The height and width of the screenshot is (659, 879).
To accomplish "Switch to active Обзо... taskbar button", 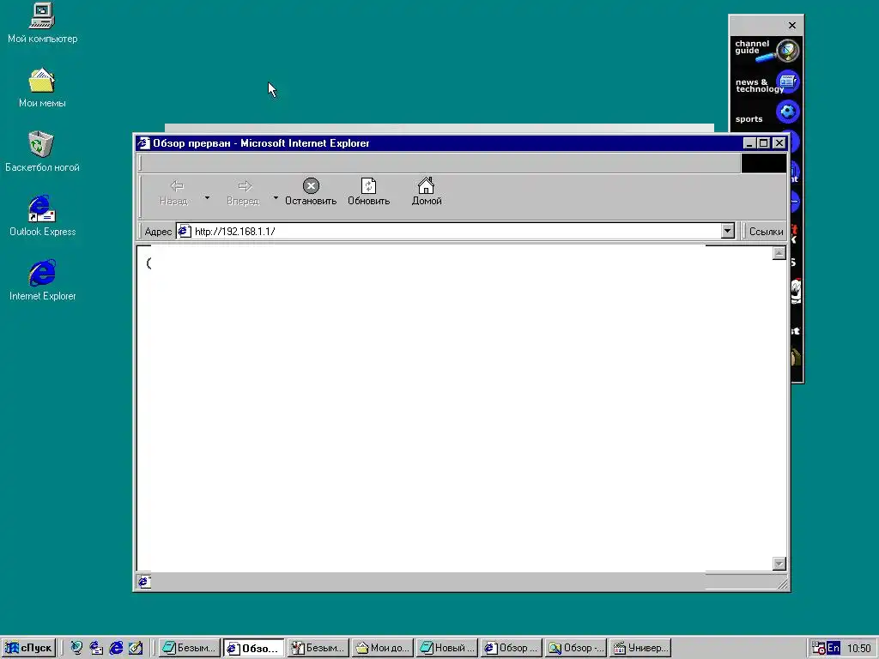I will [253, 649].
